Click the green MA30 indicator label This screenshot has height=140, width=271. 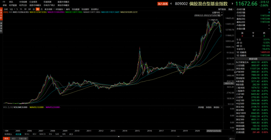[74, 12]
